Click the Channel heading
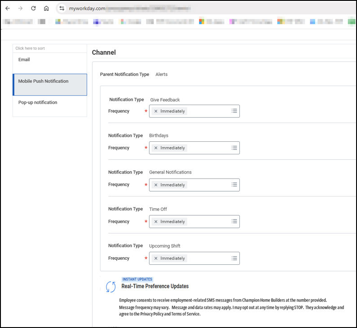Viewport: 357px width, 328px height. click(x=104, y=52)
